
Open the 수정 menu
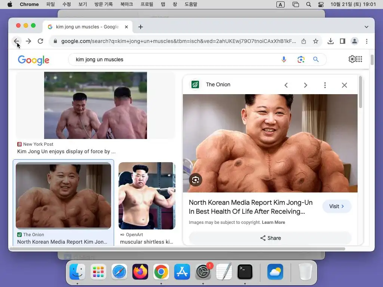click(67, 4)
